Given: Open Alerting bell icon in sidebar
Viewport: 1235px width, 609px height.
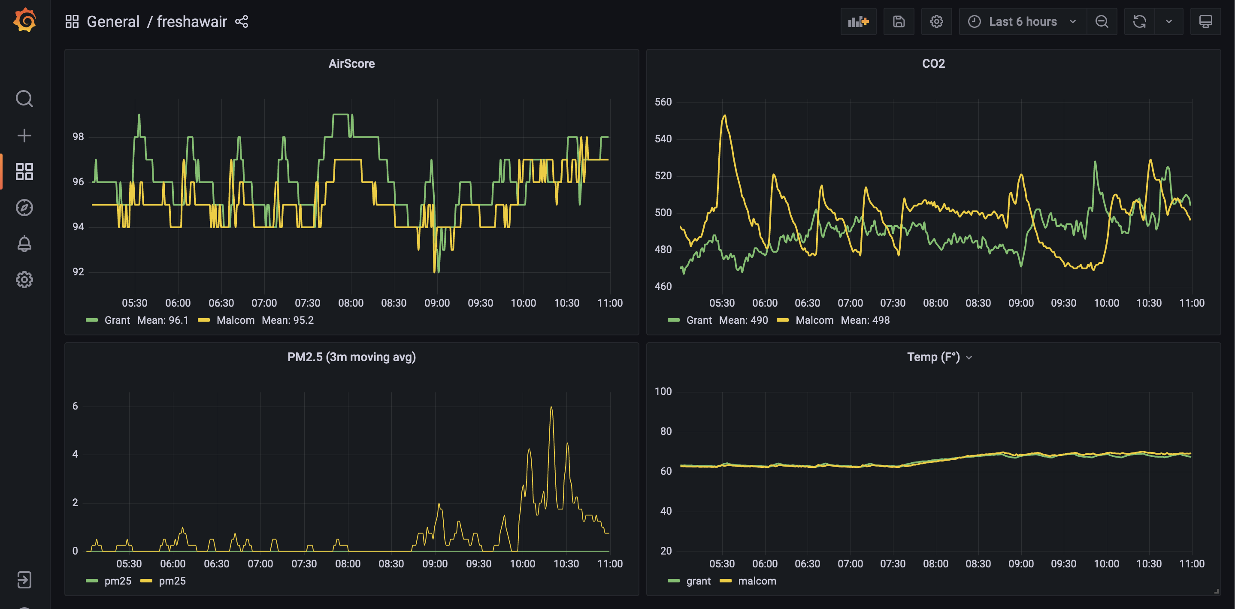Looking at the screenshot, I should [24, 244].
